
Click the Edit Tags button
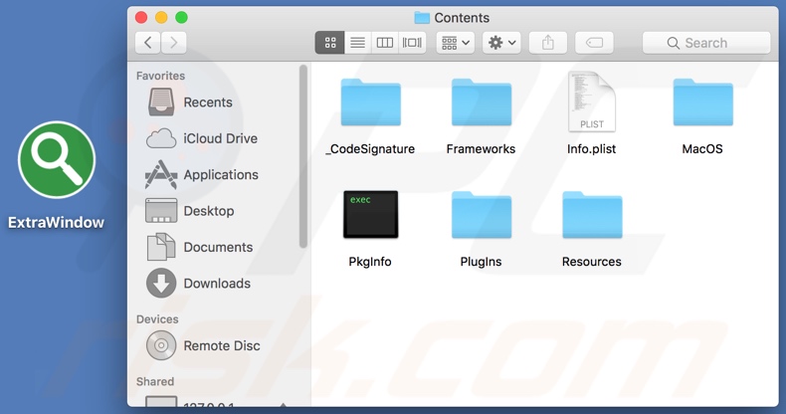pos(594,43)
